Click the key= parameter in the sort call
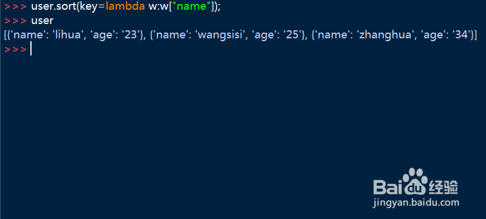Viewport: 486px width, 219px height. 92,7
